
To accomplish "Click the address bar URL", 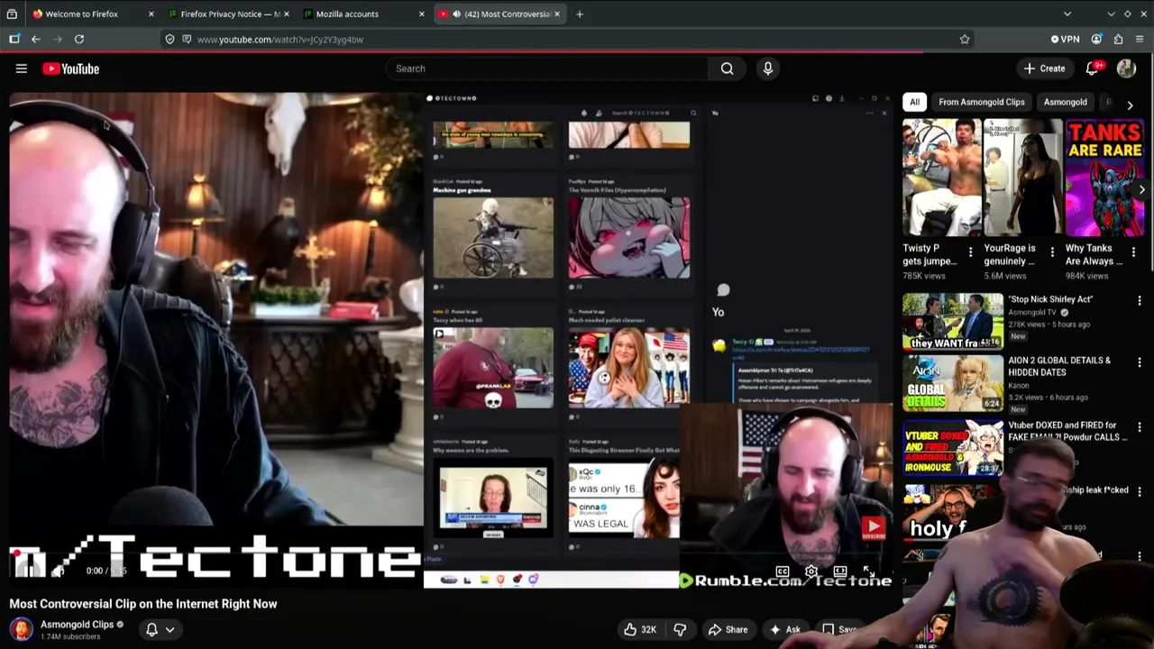I will 280,40.
